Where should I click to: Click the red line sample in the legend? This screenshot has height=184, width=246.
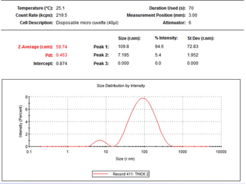(103, 174)
